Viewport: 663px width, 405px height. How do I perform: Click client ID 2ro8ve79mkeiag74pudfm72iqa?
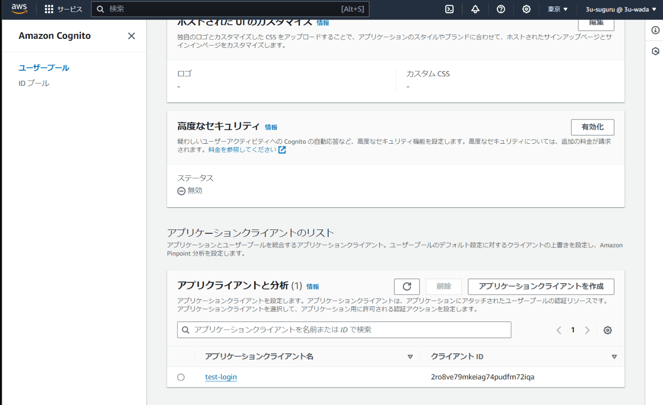tap(483, 377)
